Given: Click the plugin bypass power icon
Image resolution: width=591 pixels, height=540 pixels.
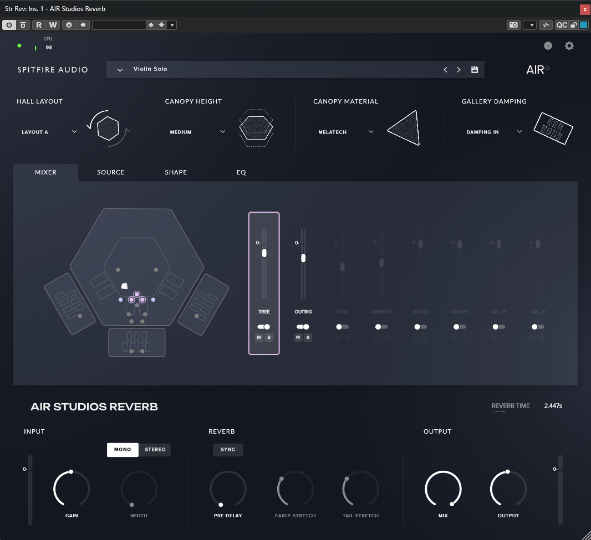Looking at the screenshot, I should coord(9,25).
